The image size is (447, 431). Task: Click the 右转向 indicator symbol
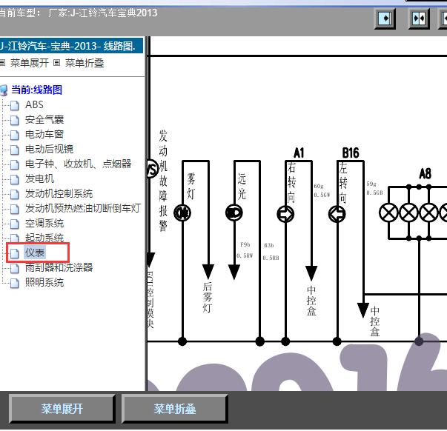[285, 214]
